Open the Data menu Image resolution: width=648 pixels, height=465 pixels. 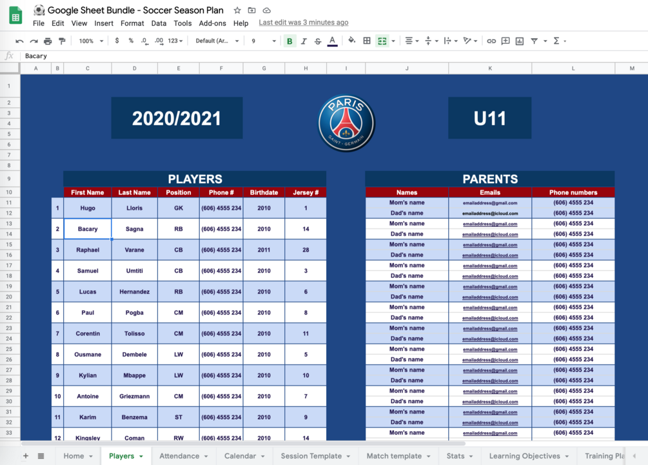(x=159, y=23)
